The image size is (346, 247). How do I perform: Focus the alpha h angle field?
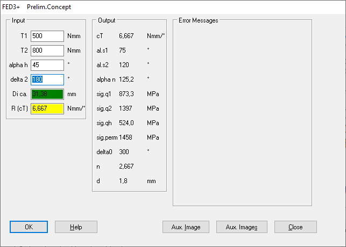pyautogui.click(x=47, y=65)
